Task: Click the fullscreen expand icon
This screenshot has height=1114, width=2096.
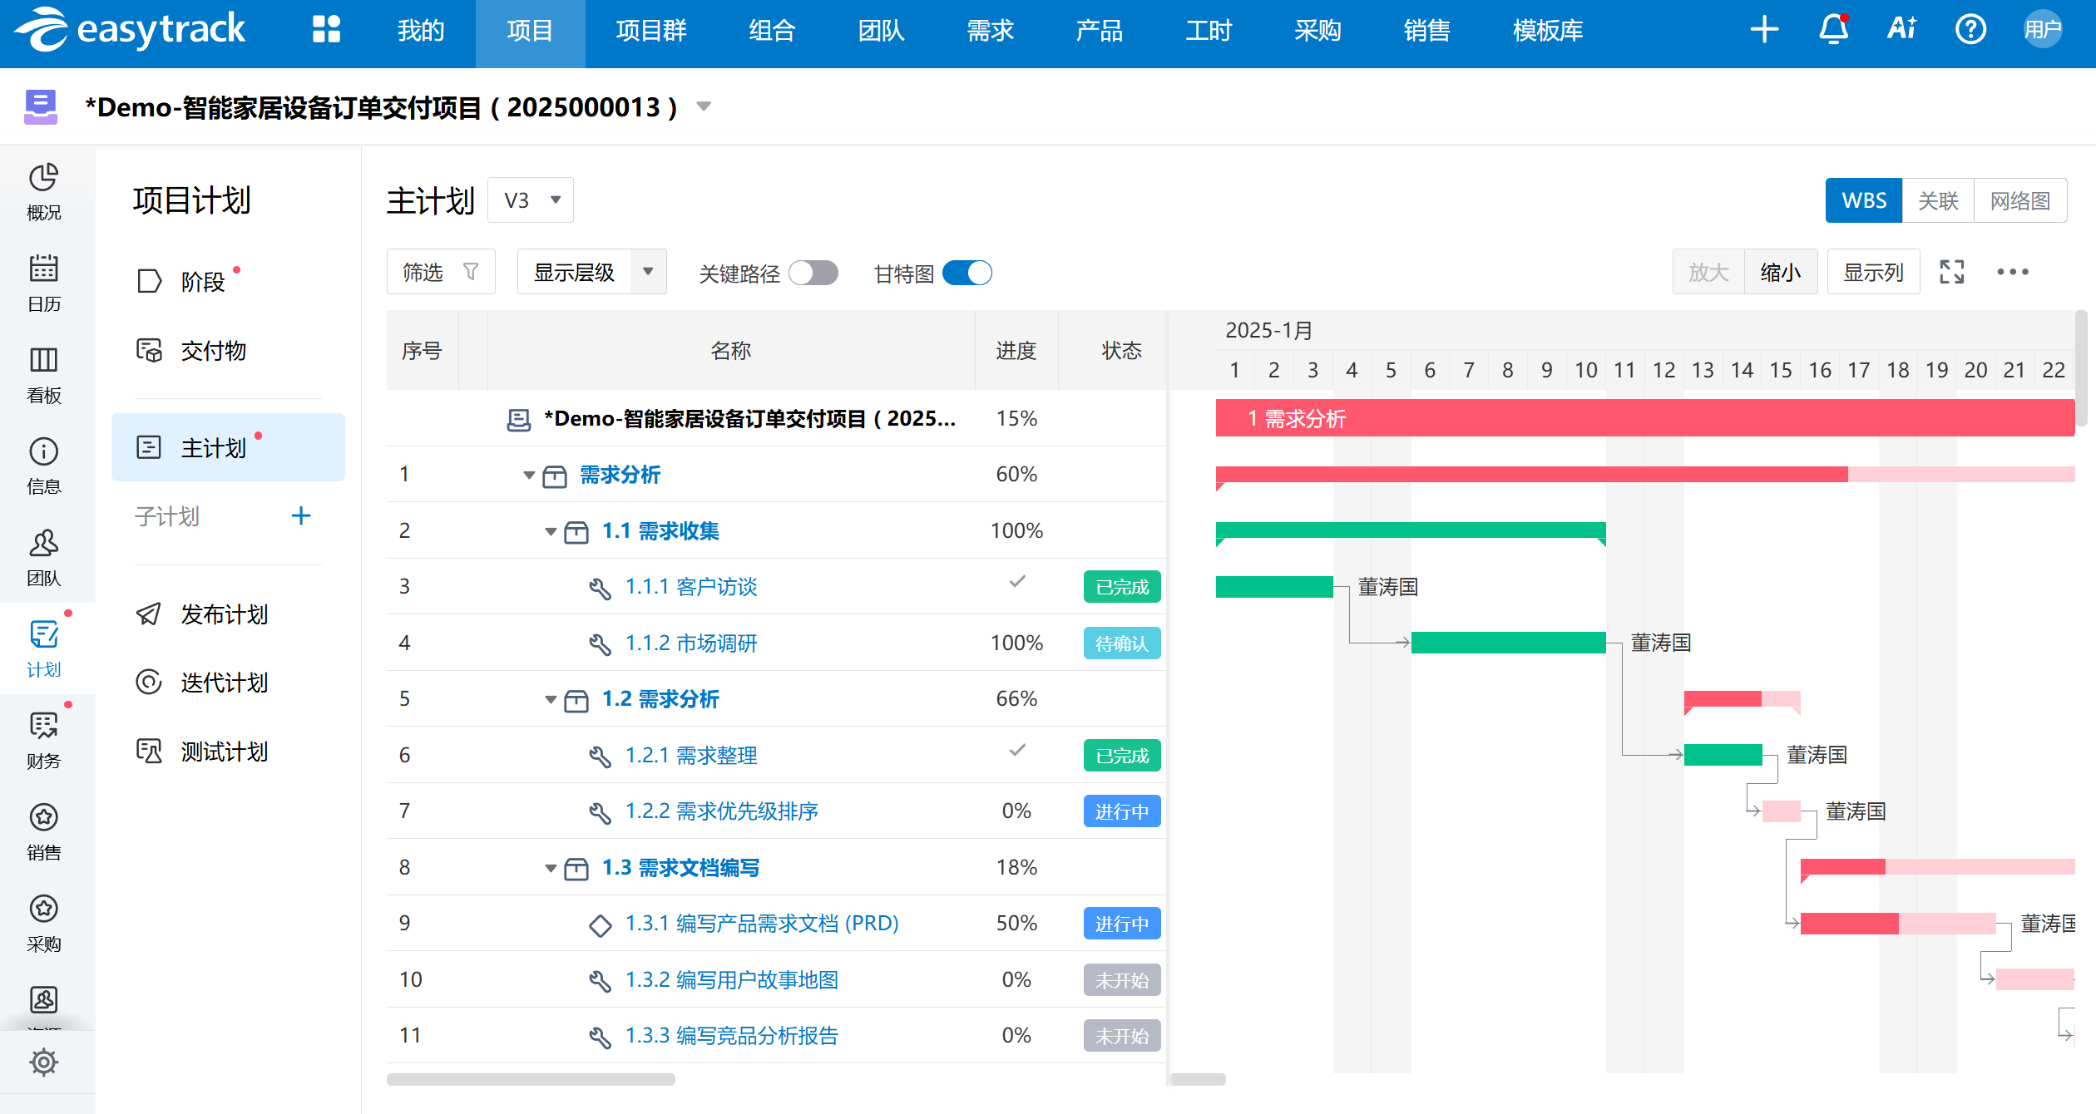Action: [x=1951, y=272]
